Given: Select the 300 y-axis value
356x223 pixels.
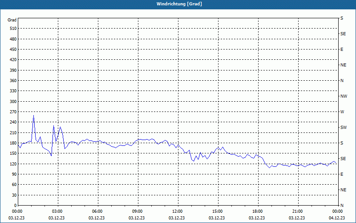Looking at the screenshot, I should pyautogui.click(x=13, y=102).
